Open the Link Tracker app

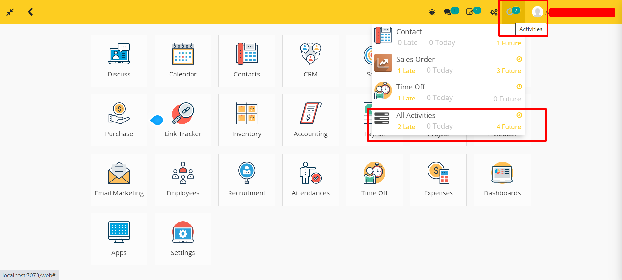(183, 120)
